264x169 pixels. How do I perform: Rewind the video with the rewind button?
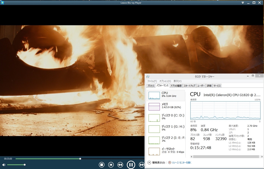[x=120, y=165]
